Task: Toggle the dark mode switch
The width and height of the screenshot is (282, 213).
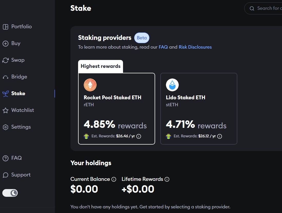Action: pos(10,193)
